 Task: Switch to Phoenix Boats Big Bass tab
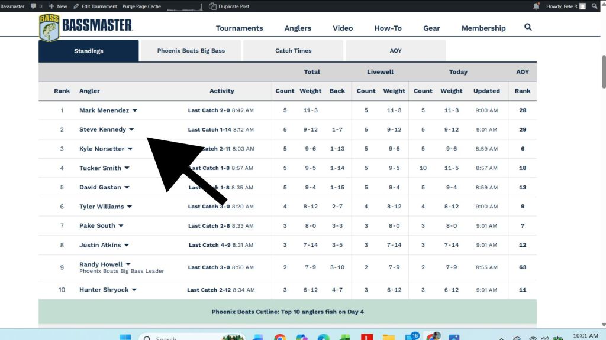tap(191, 51)
